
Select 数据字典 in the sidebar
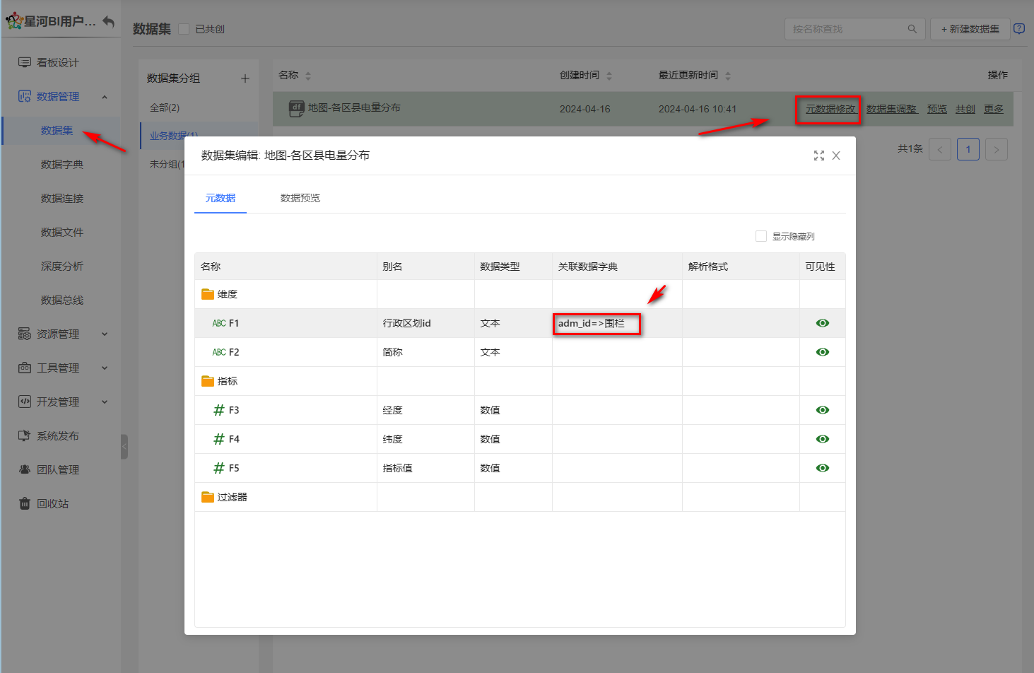coord(62,164)
